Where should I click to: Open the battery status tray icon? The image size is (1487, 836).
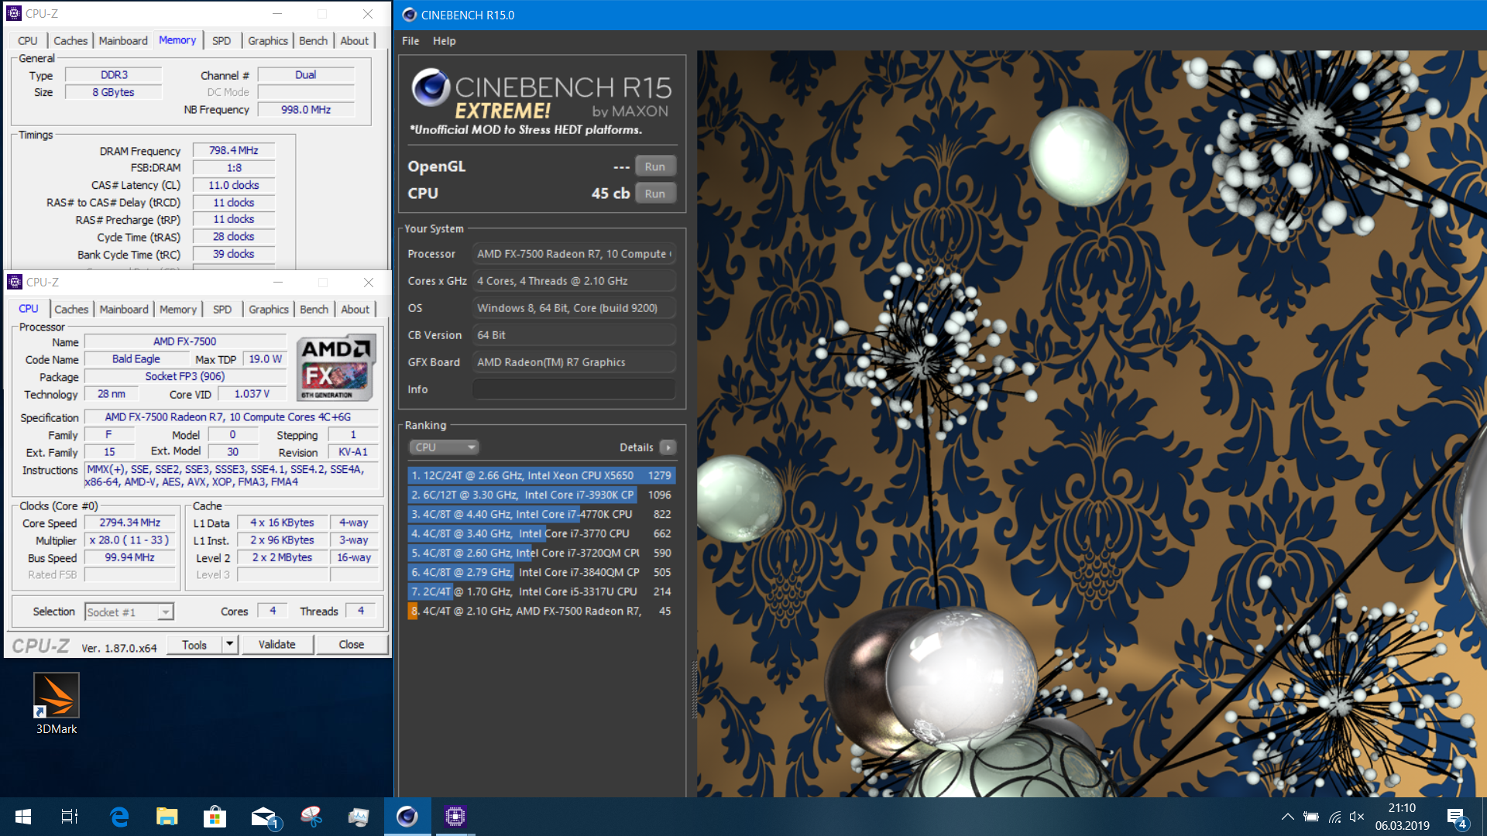[x=1311, y=817]
